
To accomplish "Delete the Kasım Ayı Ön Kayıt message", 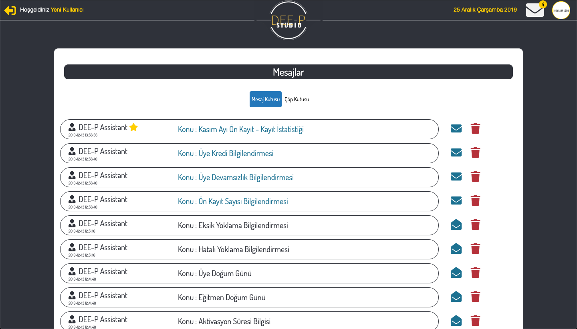I will coord(475,128).
